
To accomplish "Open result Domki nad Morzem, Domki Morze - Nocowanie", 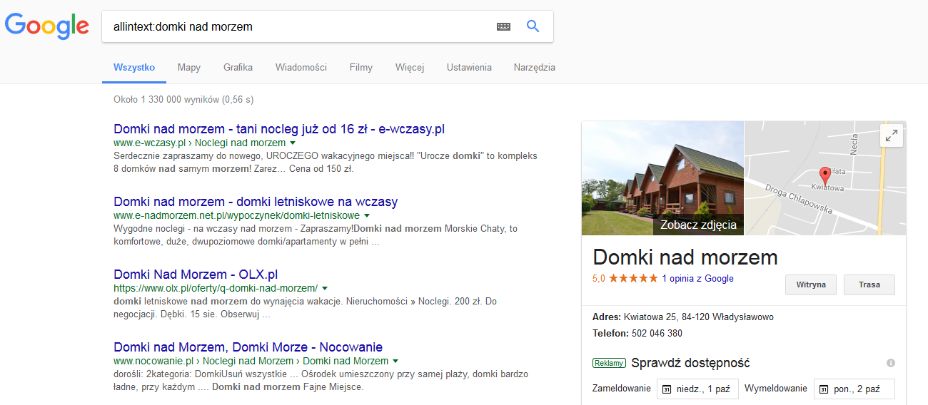I will point(248,347).
